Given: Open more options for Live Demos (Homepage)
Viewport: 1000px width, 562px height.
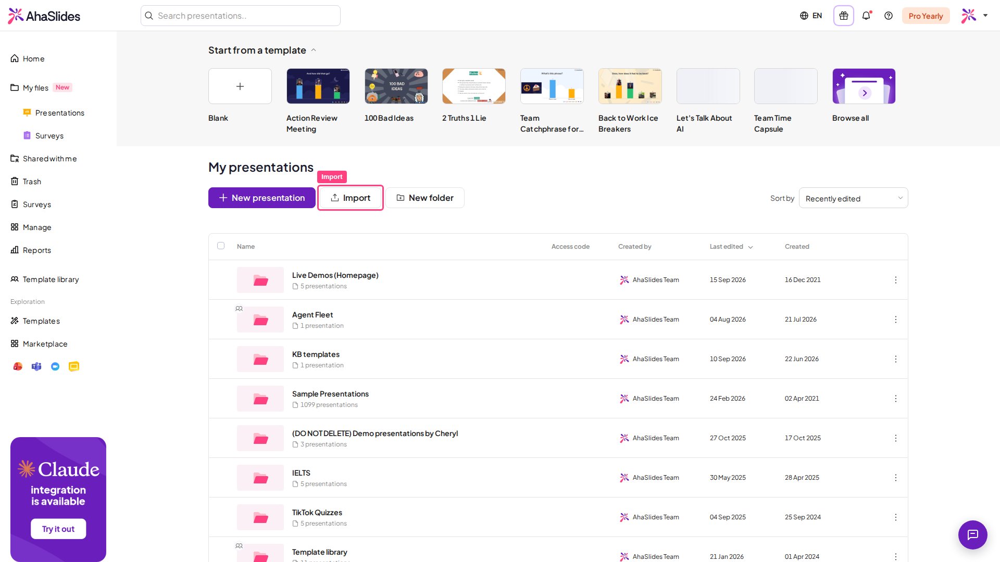Looking at the screenshot, I should click(x=896, y=280).
